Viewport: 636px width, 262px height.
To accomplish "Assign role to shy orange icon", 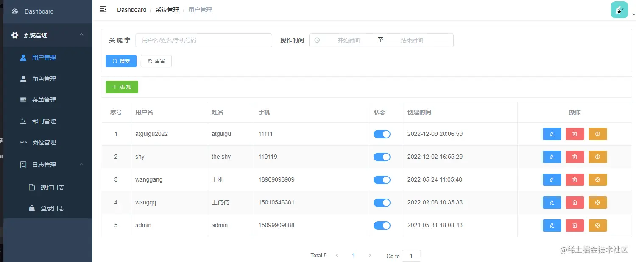I will (x=597, y=157).
